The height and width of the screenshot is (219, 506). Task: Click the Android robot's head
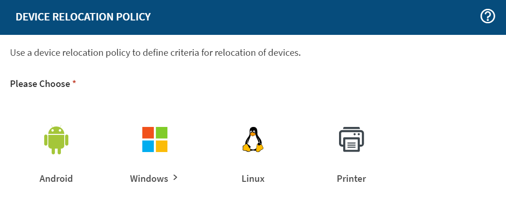[x=56, y=130]
